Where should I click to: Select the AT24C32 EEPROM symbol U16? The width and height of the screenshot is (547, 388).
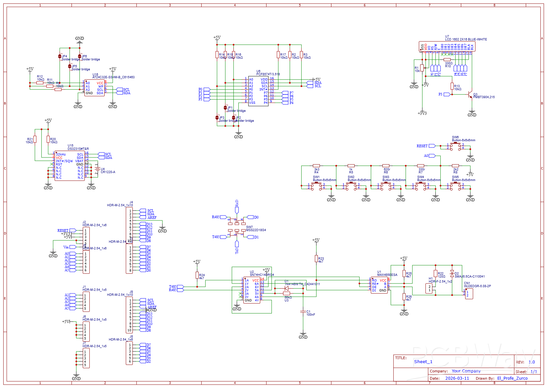pos(95,88)
